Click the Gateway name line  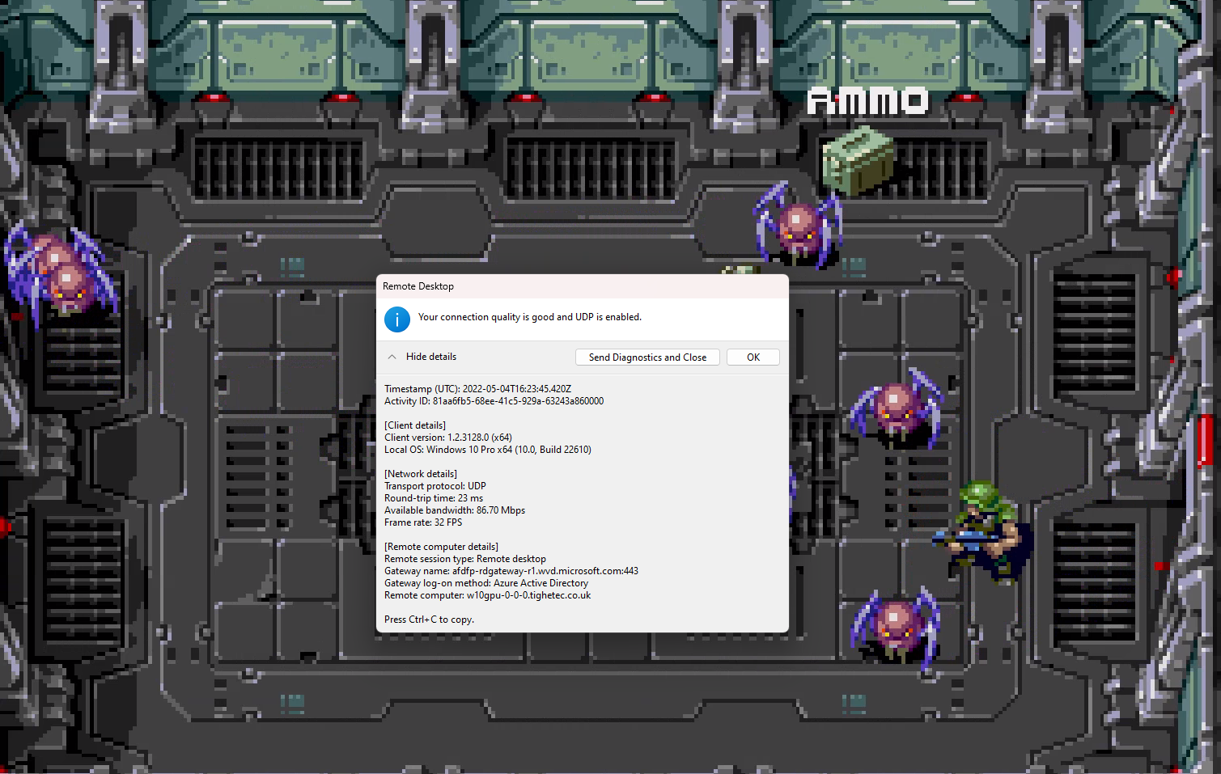point(511,571)
